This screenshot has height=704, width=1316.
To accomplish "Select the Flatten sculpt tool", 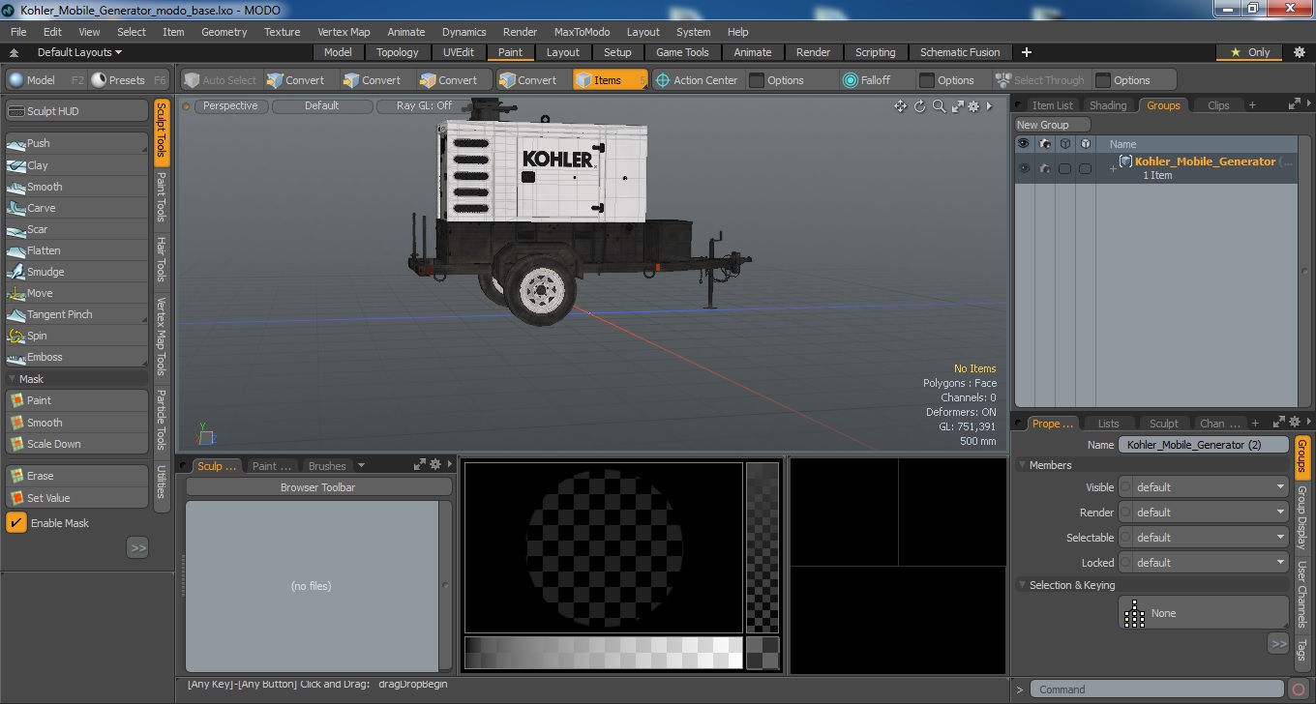I will point(77,250).
